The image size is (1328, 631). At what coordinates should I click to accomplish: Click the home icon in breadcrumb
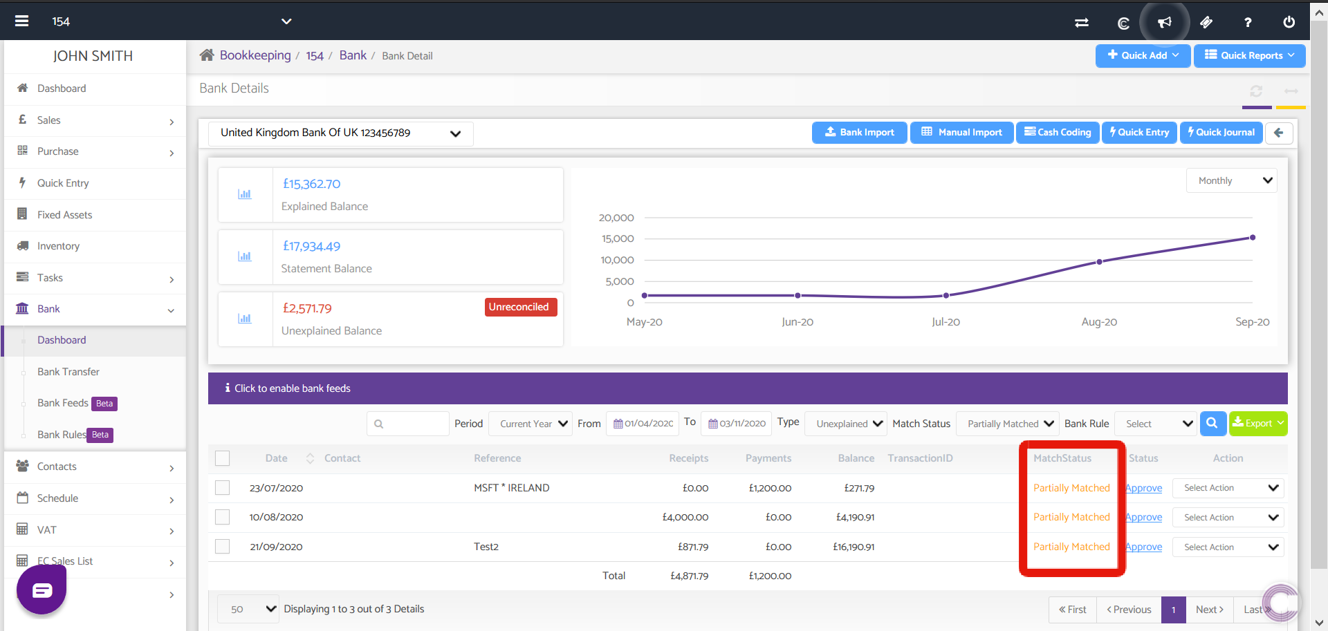coord(207,55)
